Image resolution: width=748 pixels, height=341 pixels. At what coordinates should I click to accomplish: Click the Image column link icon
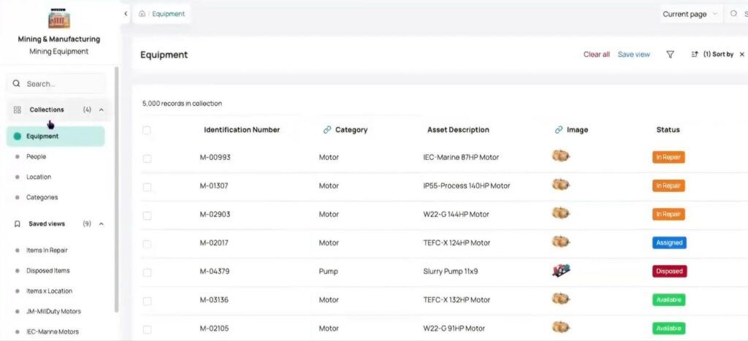tap(559, 130)
